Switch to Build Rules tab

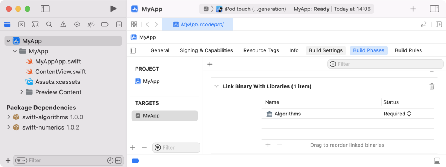(408, 50)
